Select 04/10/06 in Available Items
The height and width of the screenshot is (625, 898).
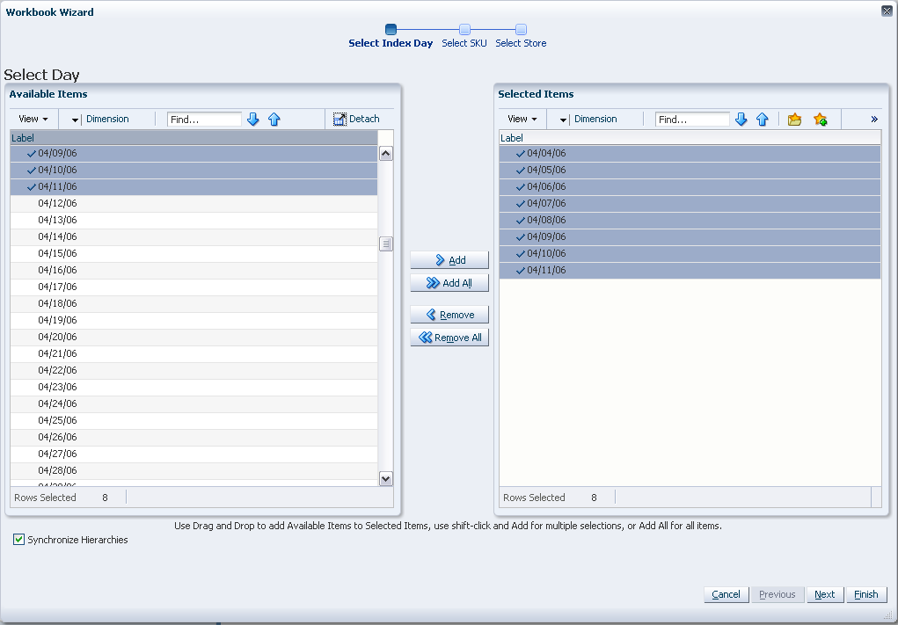pyautogui.click(x=193, y=170)
